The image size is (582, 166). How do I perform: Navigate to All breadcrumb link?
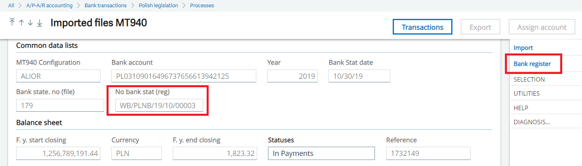click(x=11, y=6)
